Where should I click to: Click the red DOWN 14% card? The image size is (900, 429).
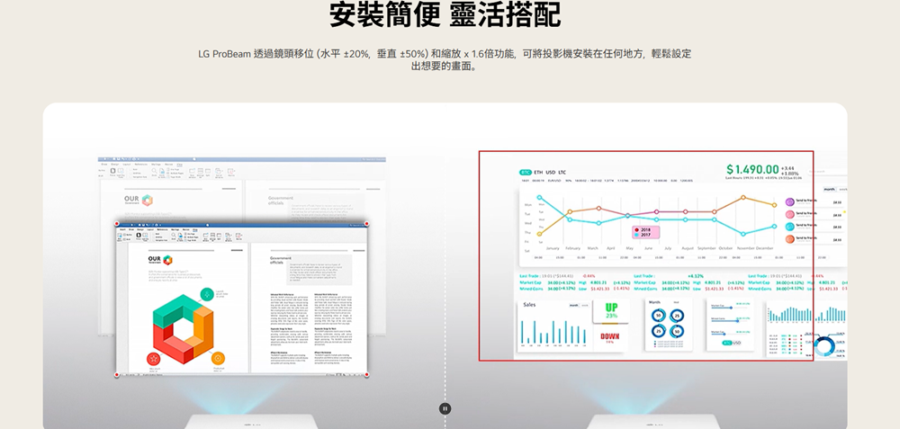(611, 338)
